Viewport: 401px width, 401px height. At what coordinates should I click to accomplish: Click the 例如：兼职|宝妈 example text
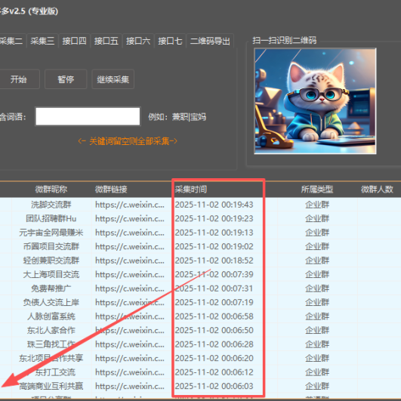(177, 117)
